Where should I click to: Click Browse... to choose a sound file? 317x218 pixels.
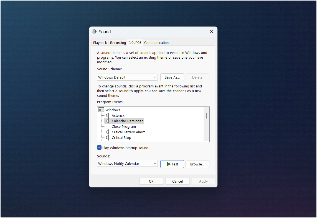(x=197, y=164)
